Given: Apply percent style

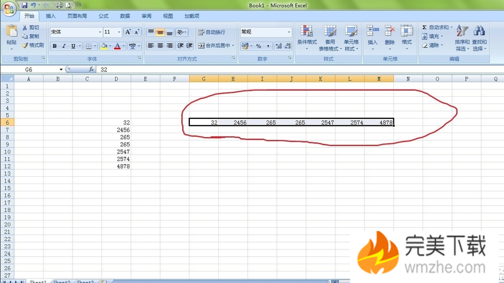Looking at the screenshot, I should (x=259, y=46).
